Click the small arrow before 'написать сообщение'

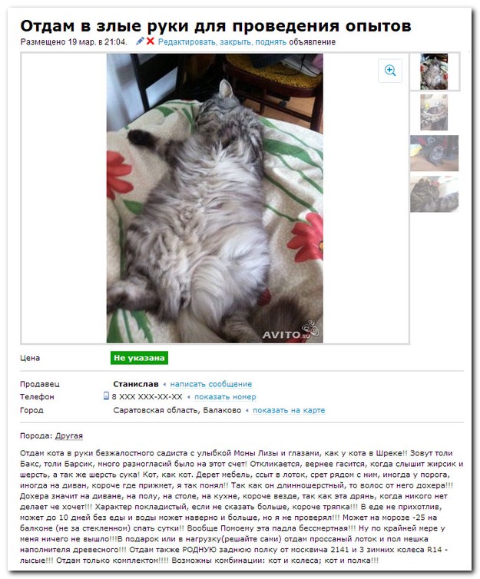(x=164, y=385)
